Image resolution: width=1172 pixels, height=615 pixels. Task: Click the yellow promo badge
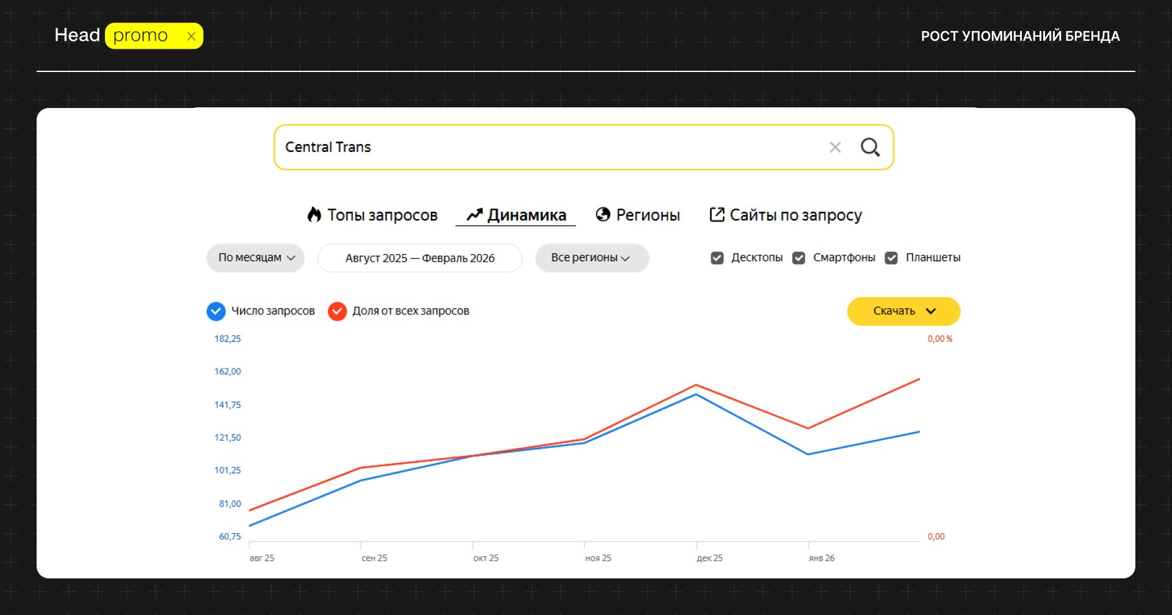pos(154,36)
